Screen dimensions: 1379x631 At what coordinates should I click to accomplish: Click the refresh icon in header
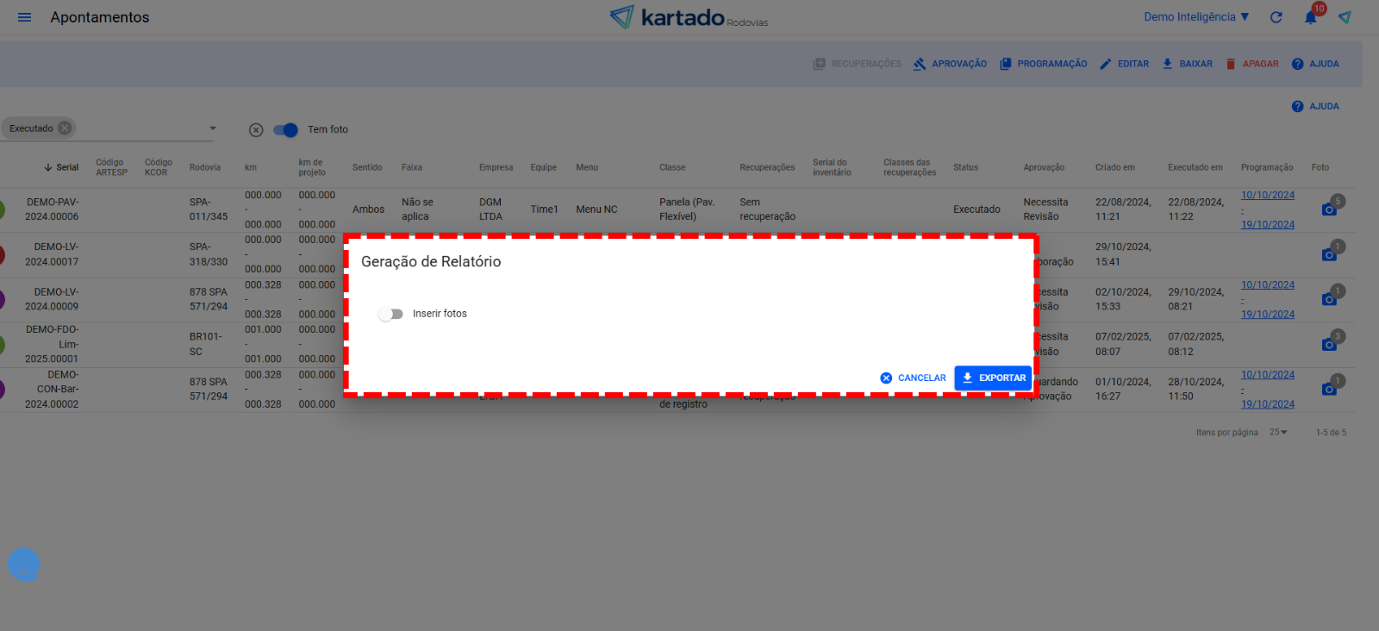tap(1276, 17)
